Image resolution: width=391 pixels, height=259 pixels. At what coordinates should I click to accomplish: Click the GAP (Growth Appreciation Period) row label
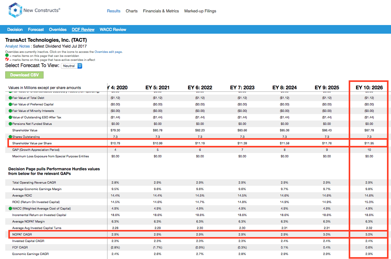[36, 150]
